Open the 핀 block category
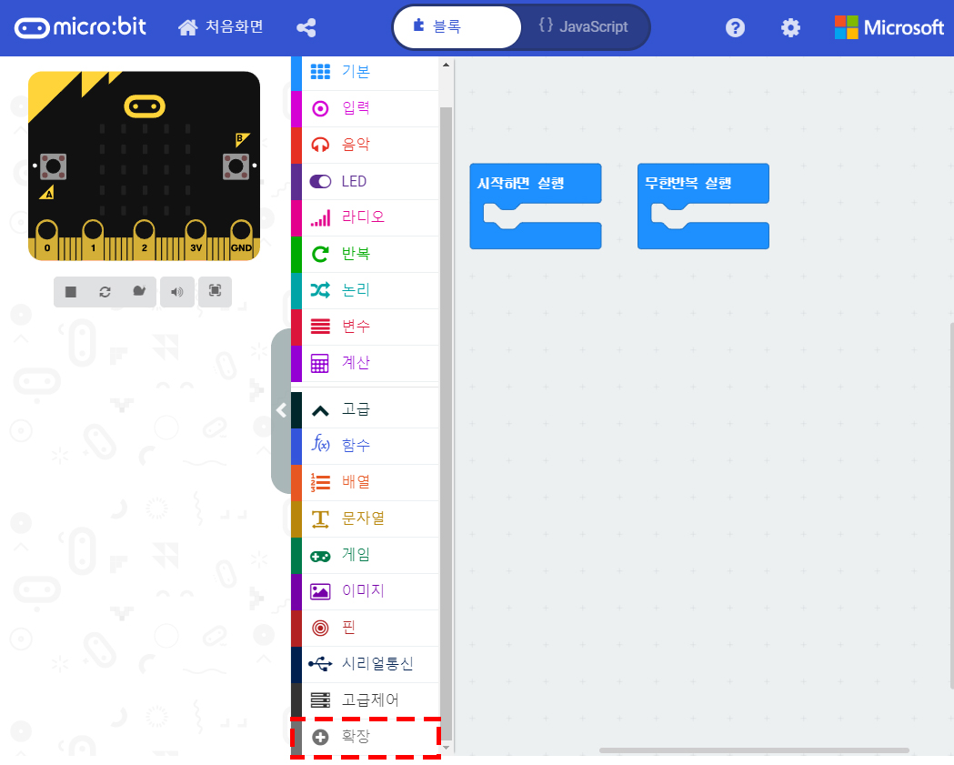 [365, 628]
